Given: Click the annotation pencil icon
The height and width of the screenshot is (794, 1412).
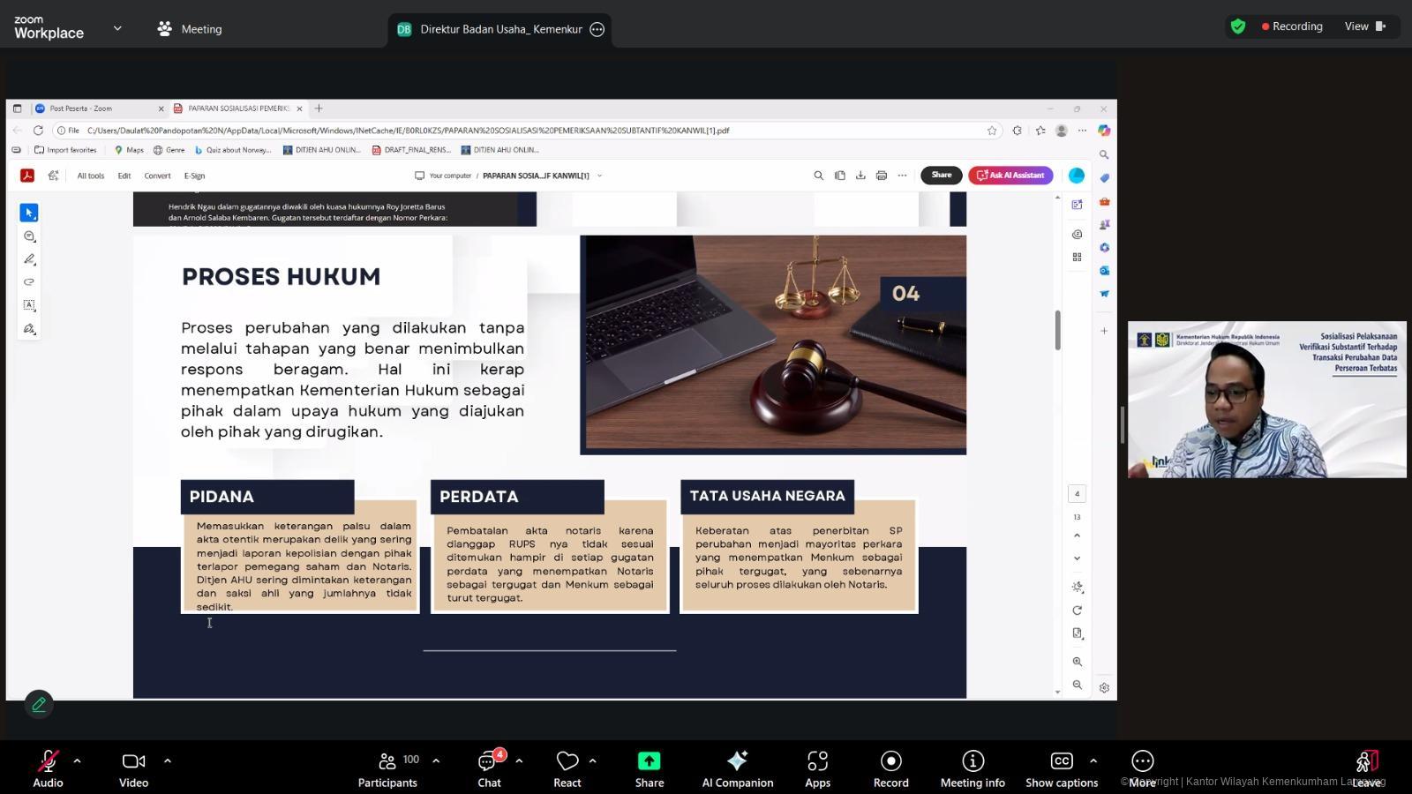Looking at the screenshot, I should pos(39,704).
